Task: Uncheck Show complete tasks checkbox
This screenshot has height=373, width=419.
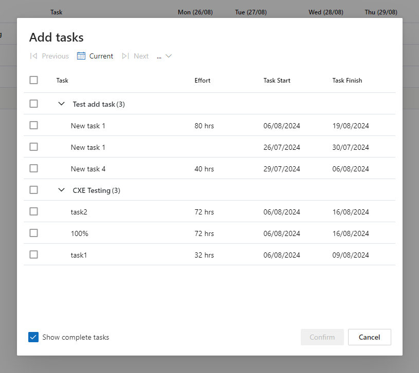Action: 33,337
